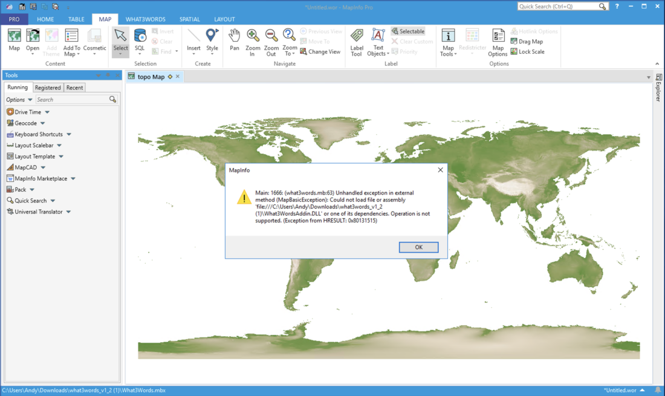665x396 pixels.
Task: Close the MapInfo error dialog
Action: pos(440,170)
